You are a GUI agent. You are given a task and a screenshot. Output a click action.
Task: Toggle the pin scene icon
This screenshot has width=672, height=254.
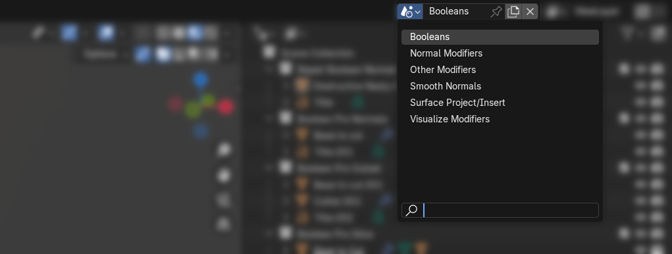click(496, 12)
